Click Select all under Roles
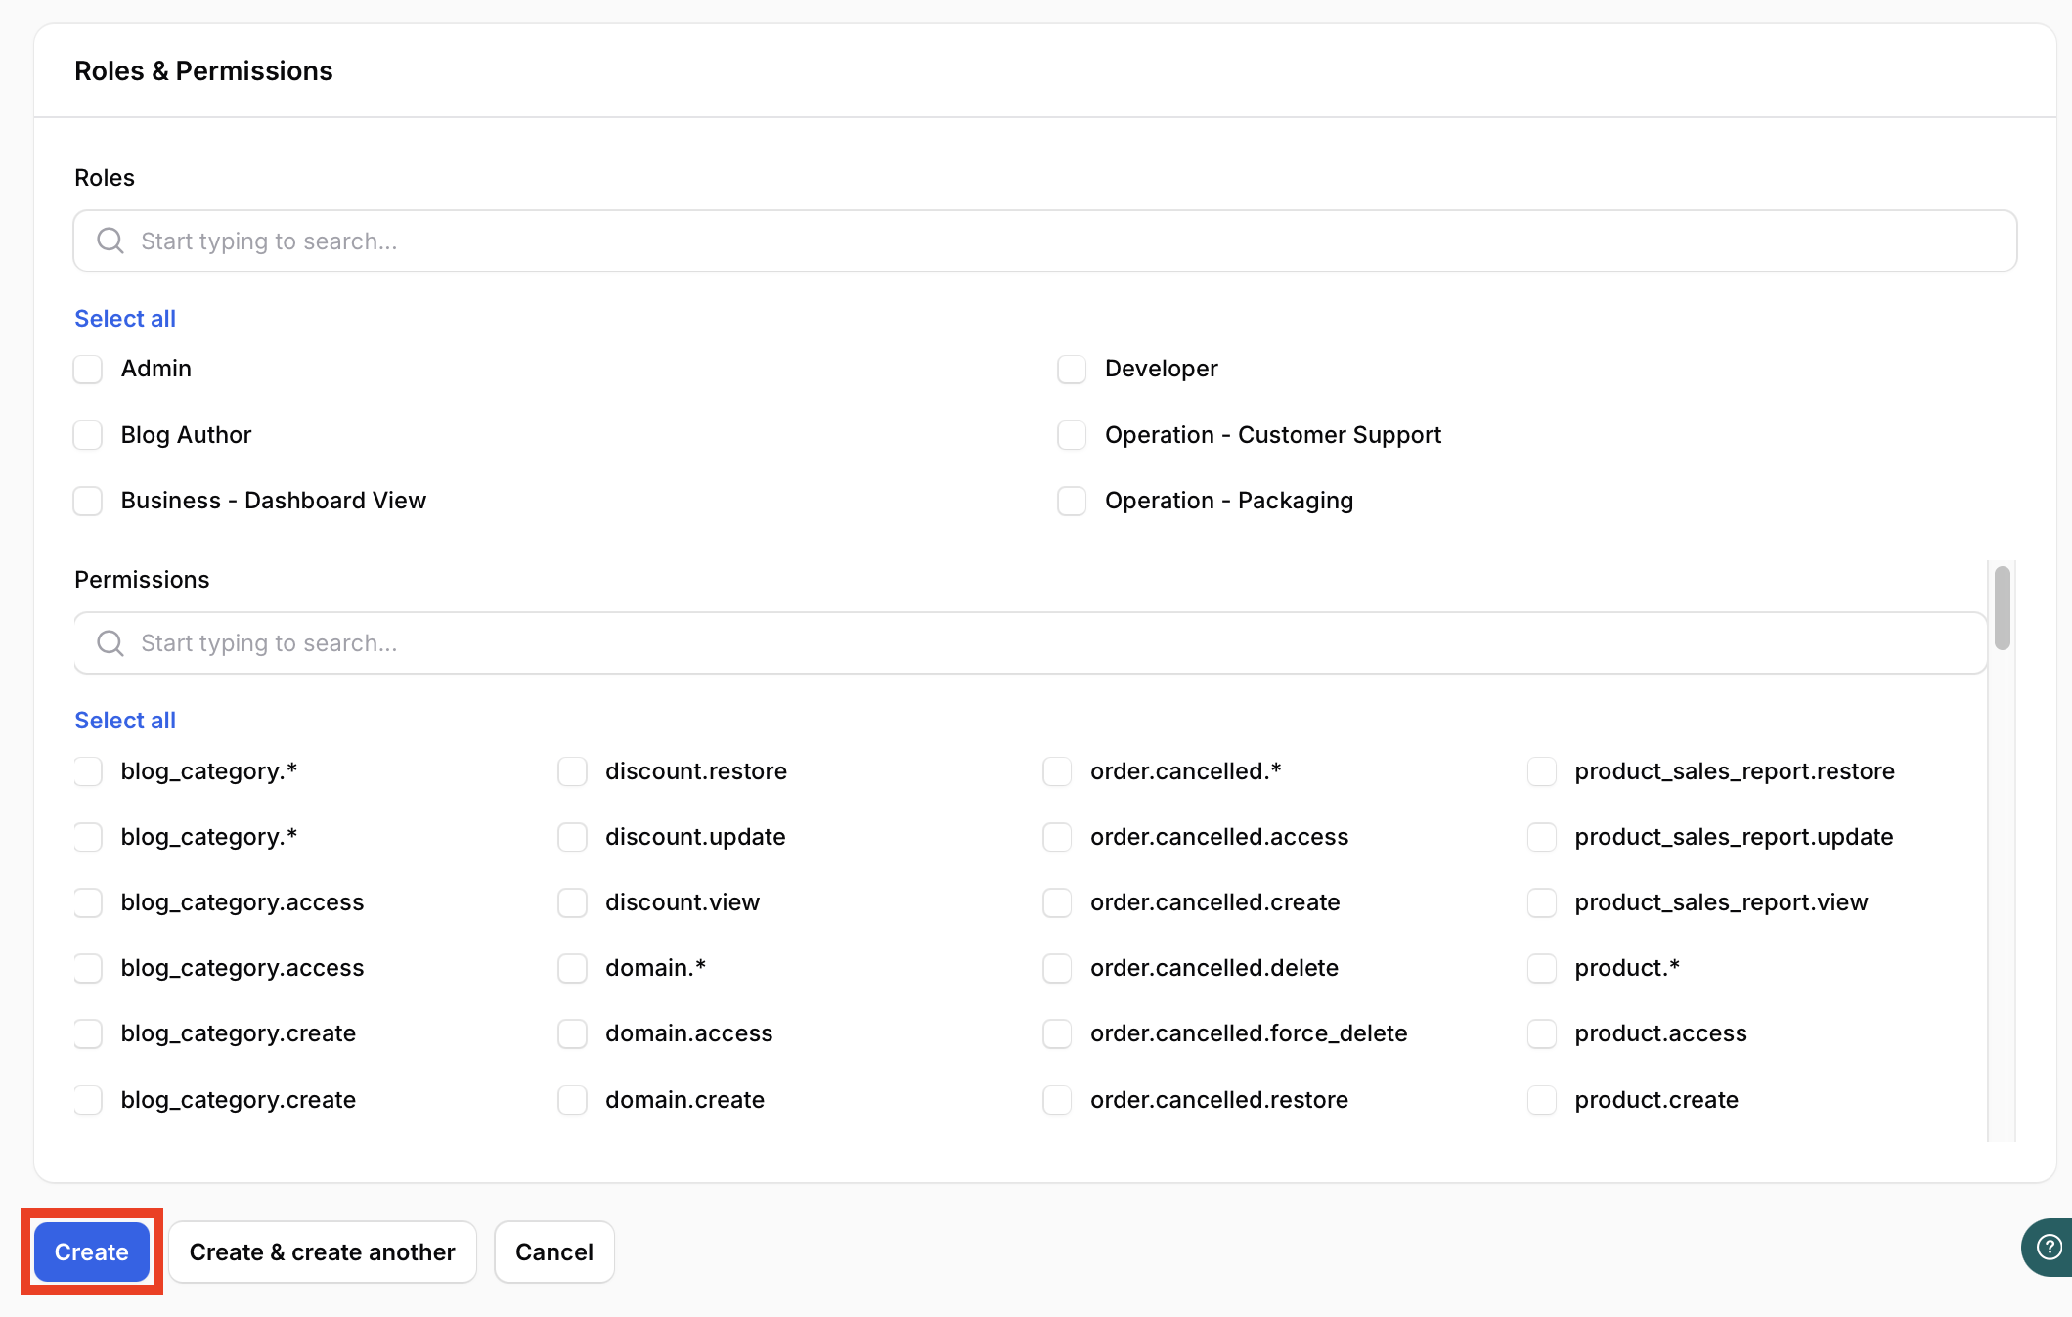Image resolution: width=2072 pixels, height=1317 pixels. click(x=125, y=318)
